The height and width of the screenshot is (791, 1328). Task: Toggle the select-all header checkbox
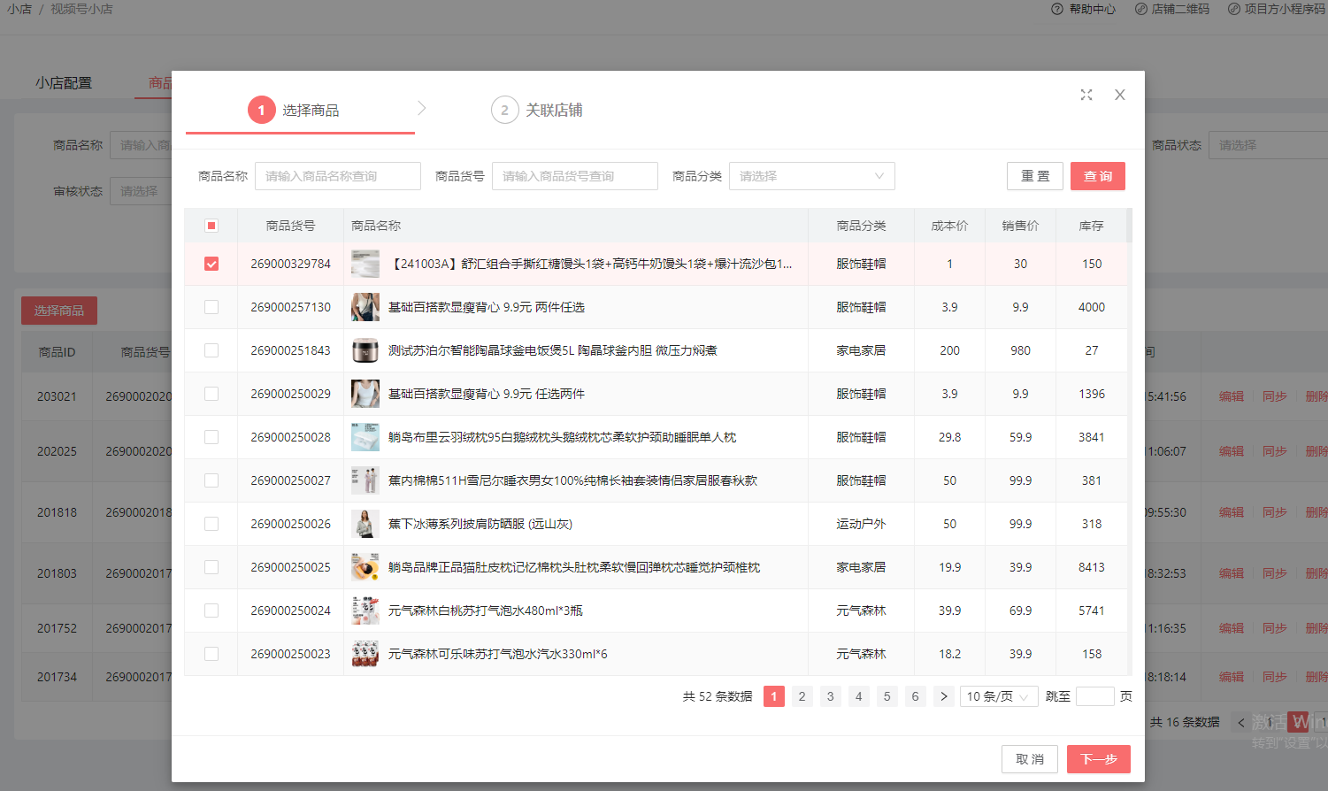[211, 226]
